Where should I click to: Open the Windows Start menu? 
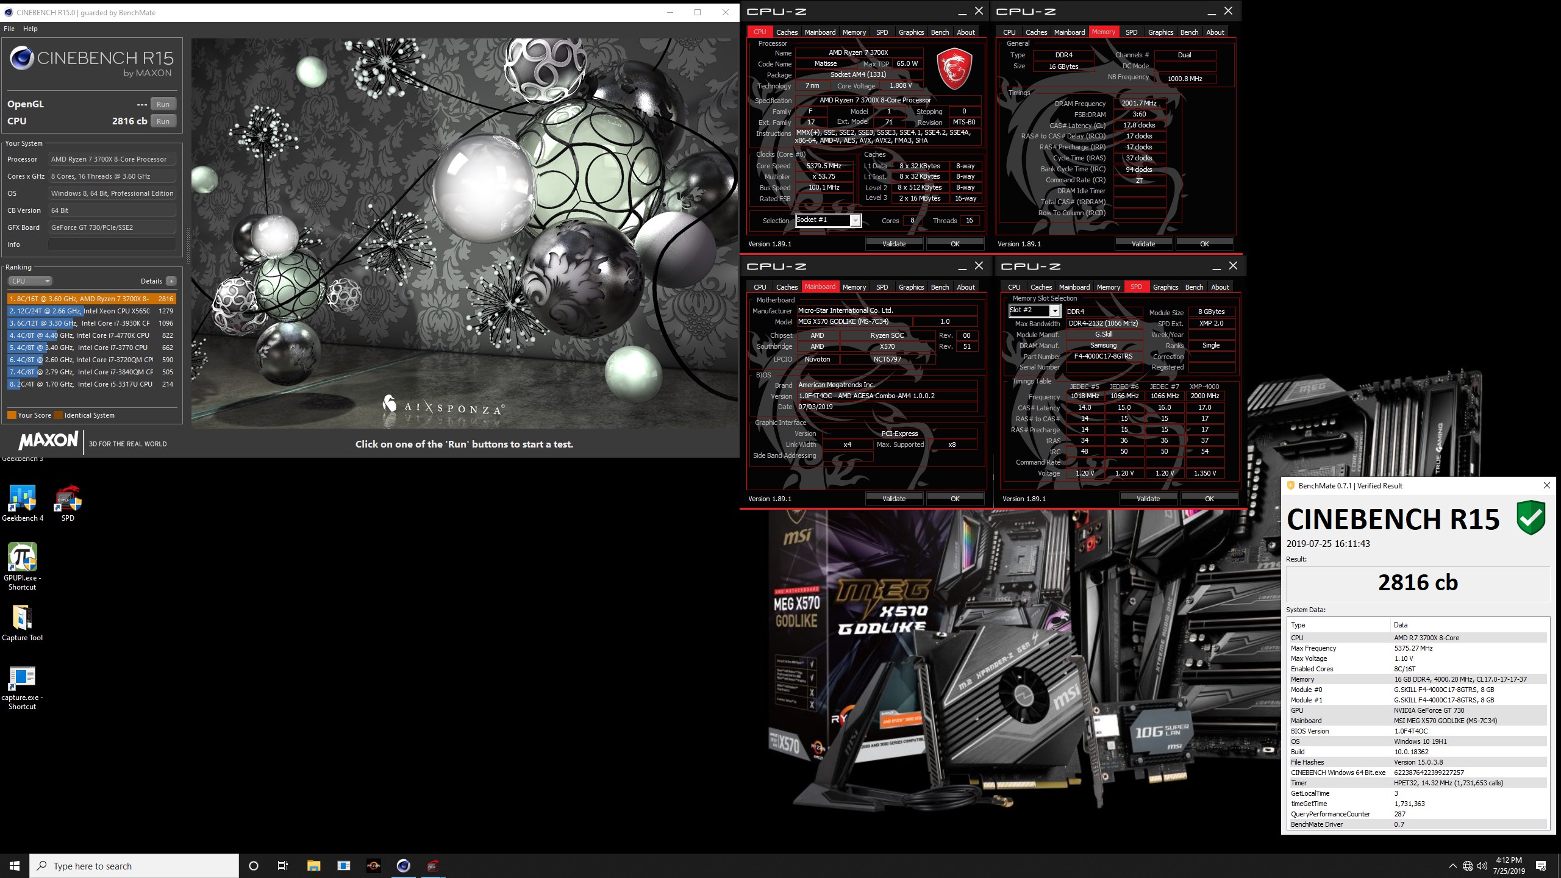[x=15, y=866]
